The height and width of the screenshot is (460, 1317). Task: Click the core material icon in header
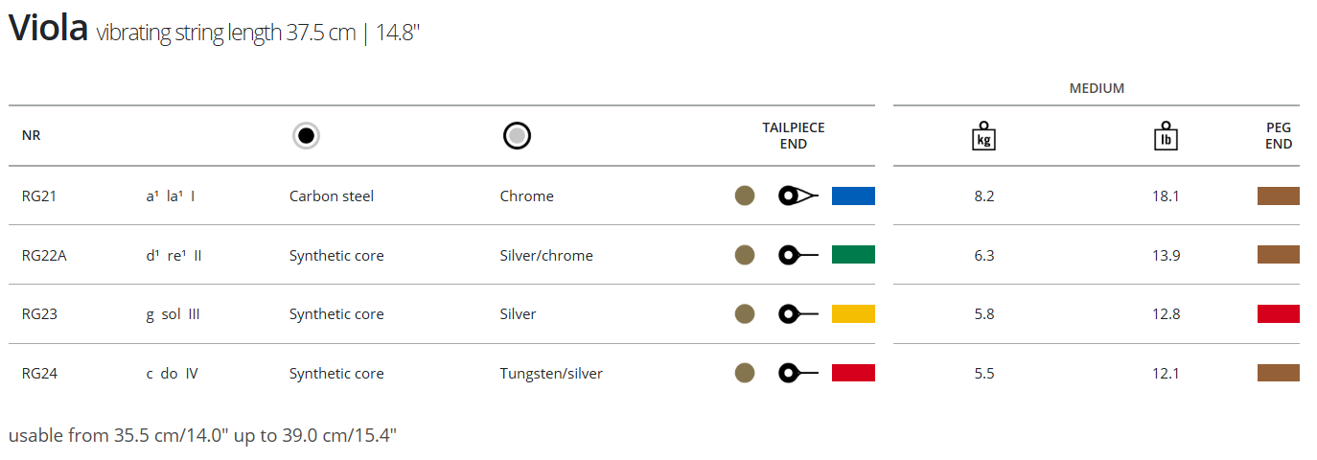click(x=306, y=136)
